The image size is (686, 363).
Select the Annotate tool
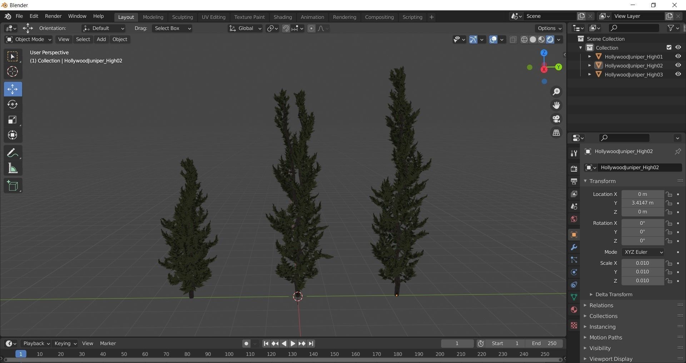[13, 153]
